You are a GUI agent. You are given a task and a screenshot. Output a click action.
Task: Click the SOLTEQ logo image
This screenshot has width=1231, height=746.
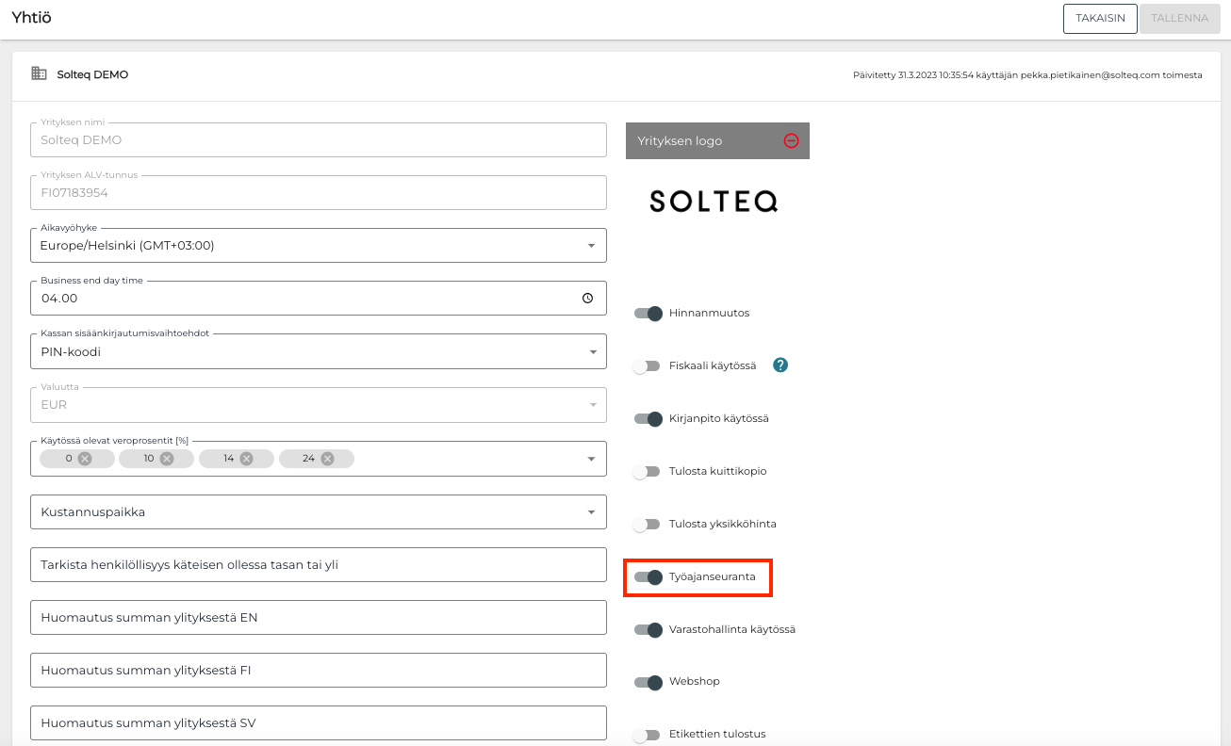click(714, 201)
